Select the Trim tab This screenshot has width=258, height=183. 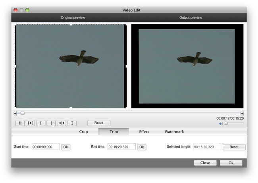(114, 132)
